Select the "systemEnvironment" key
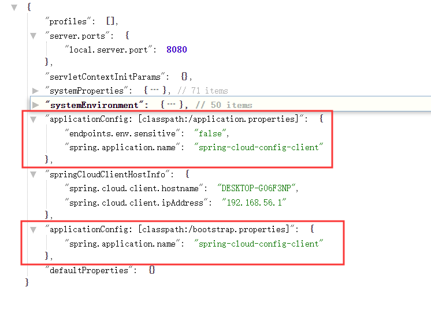431x328 pixels. click(95, 105)
